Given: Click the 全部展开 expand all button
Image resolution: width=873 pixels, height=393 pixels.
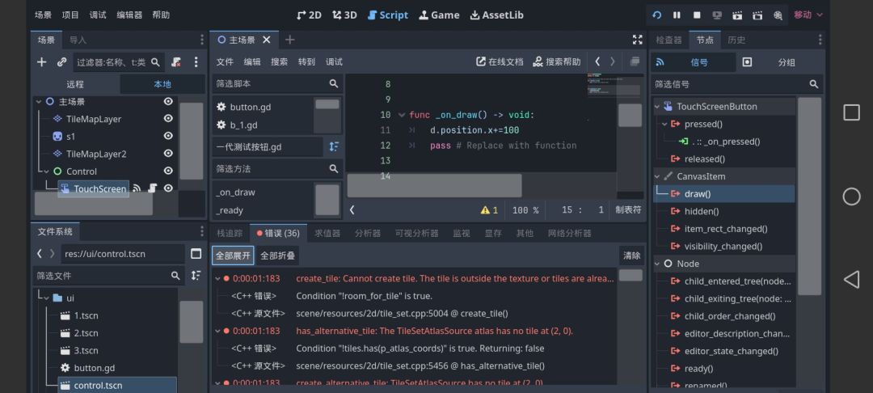Looking at the screenshot, I should [233, 256].
